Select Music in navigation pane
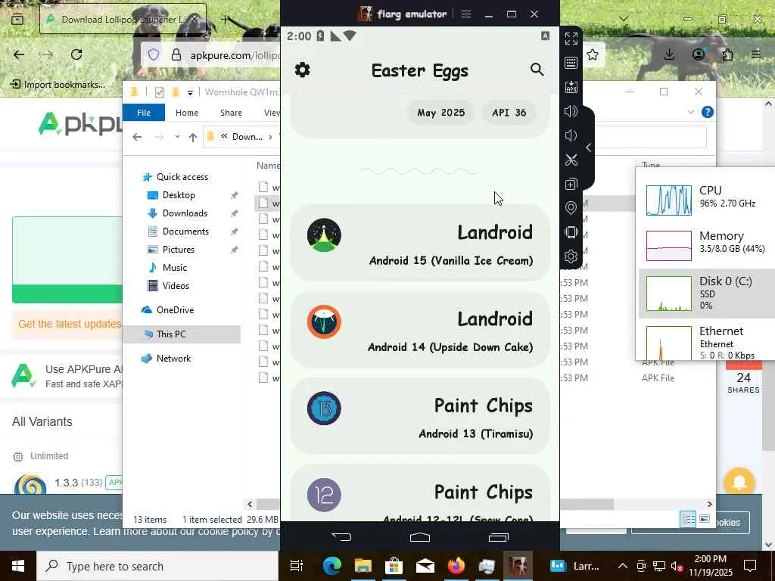This screenshot has width=775, height=581. (x=175, y=268)
